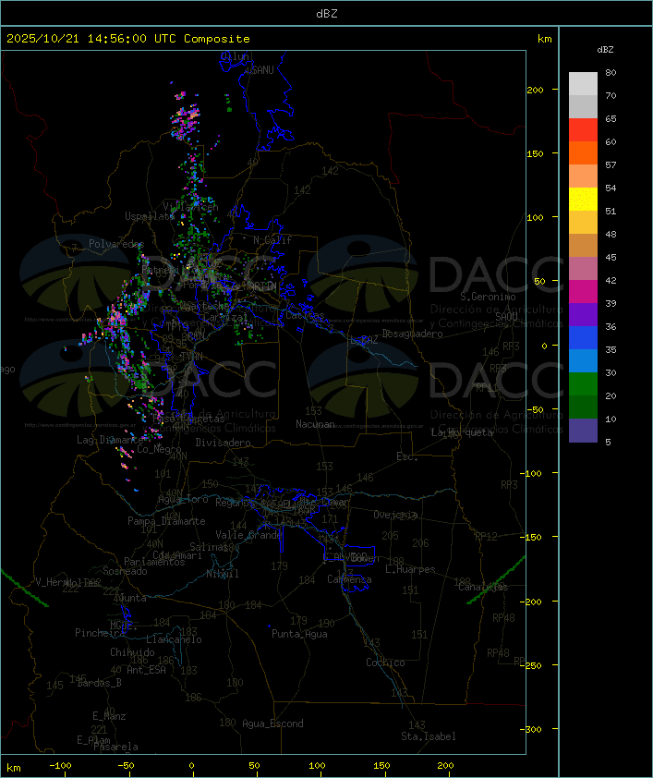
Task: Select the 'Ant_ESA' label
Action: click(x=146, y=670)
